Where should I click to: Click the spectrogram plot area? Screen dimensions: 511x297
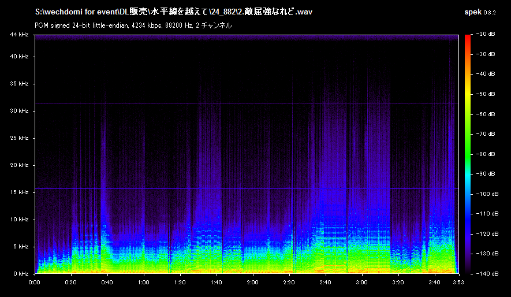point(247,154)
